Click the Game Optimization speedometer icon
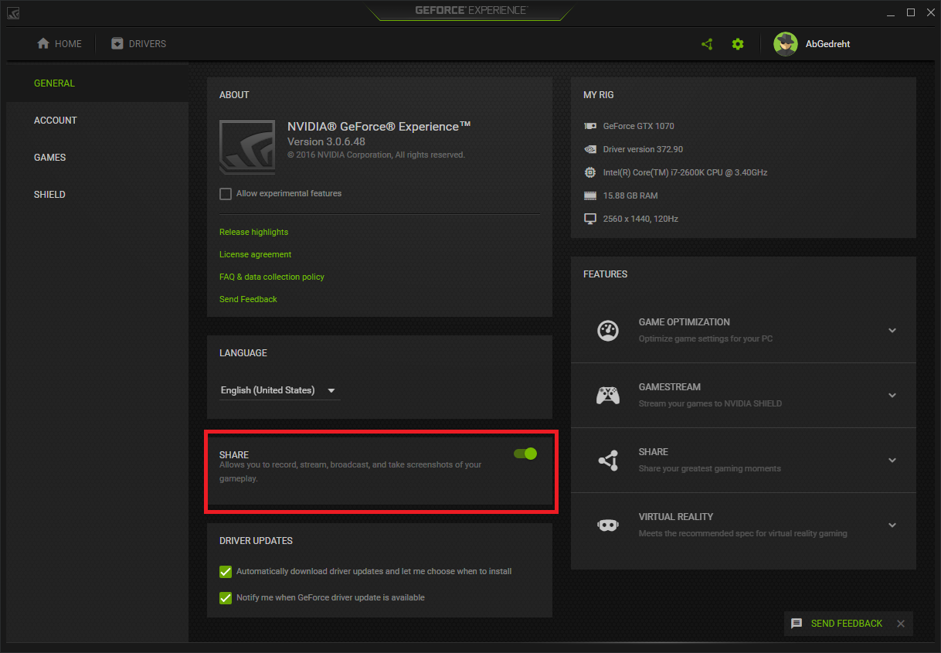Image resolution: width=941 pixels, height=653 pixels. click(608, 330)
